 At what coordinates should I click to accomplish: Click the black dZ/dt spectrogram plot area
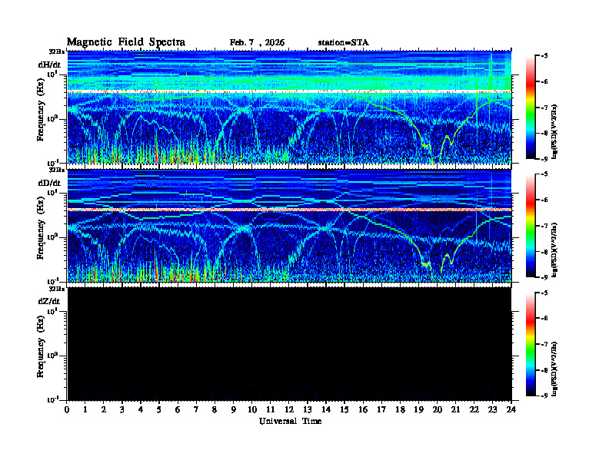tap(289, 344)
